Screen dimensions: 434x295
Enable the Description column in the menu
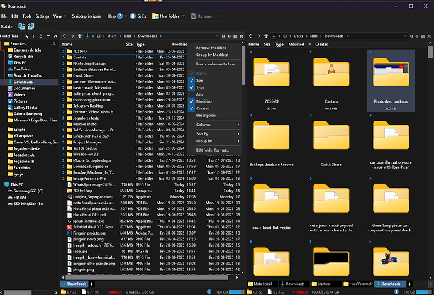pyautogui.click(x=206, y=115)
